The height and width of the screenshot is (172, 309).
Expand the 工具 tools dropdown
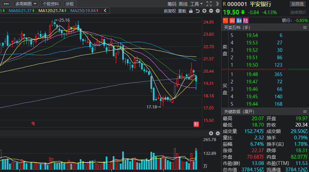[x=196, y=4]
